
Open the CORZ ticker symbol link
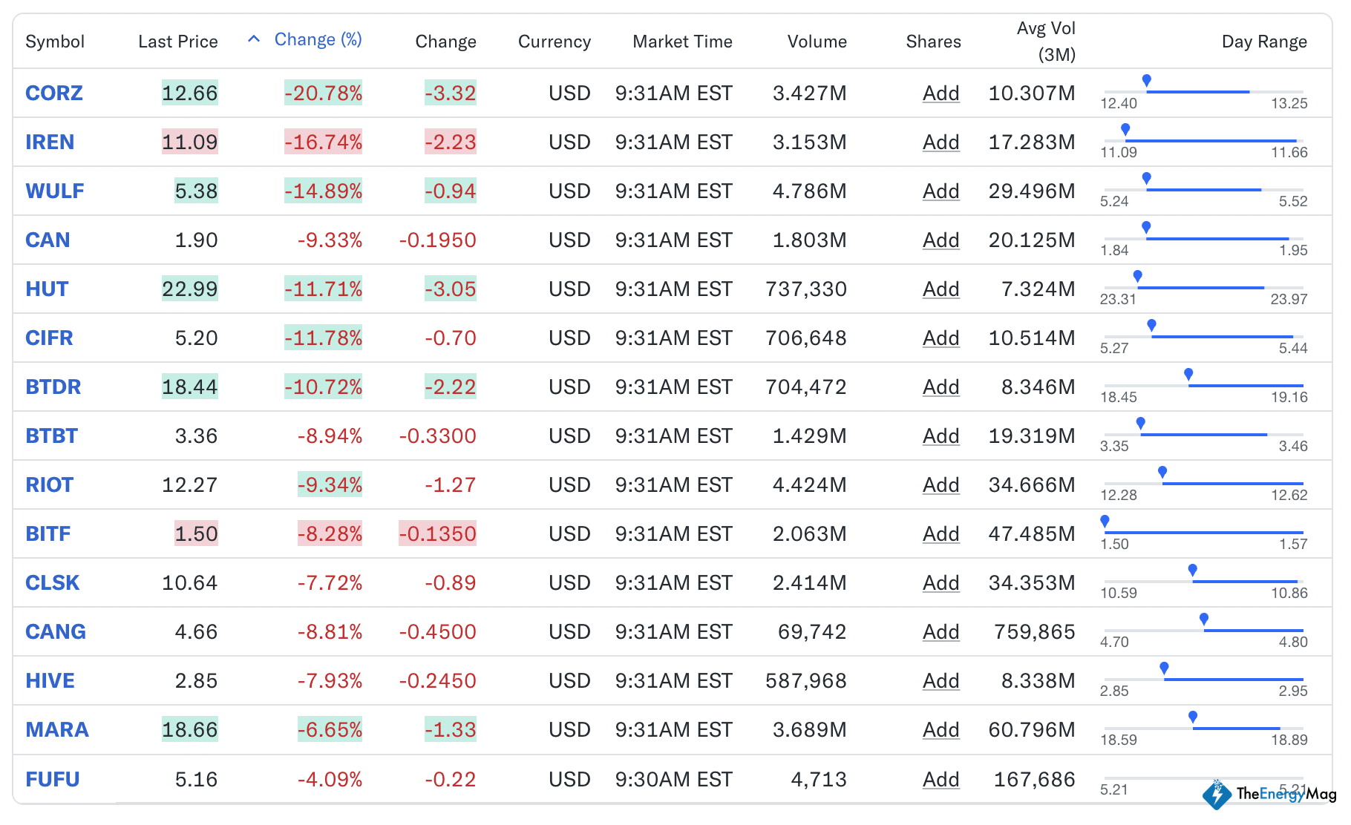click(54, 93)
